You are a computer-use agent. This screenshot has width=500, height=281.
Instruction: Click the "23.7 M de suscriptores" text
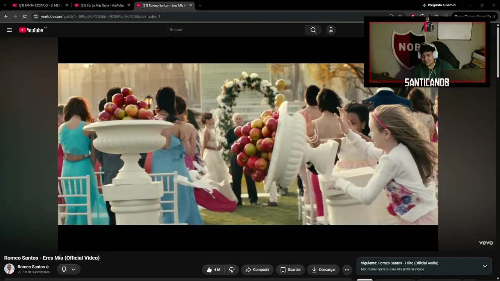(34, 272)
